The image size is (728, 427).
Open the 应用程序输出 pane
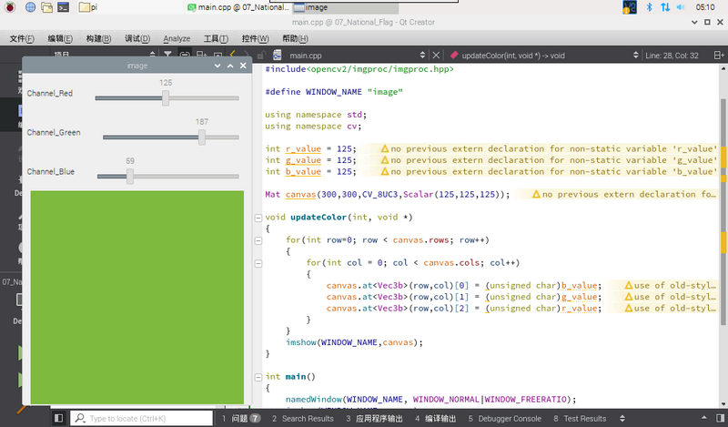[374, 418]
